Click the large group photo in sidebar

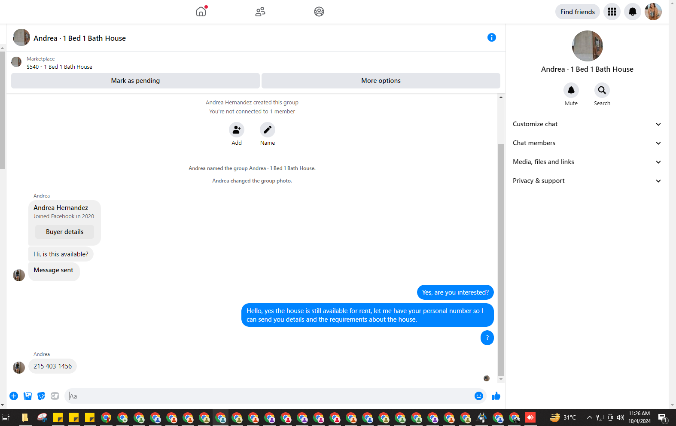tap(587, 46)
